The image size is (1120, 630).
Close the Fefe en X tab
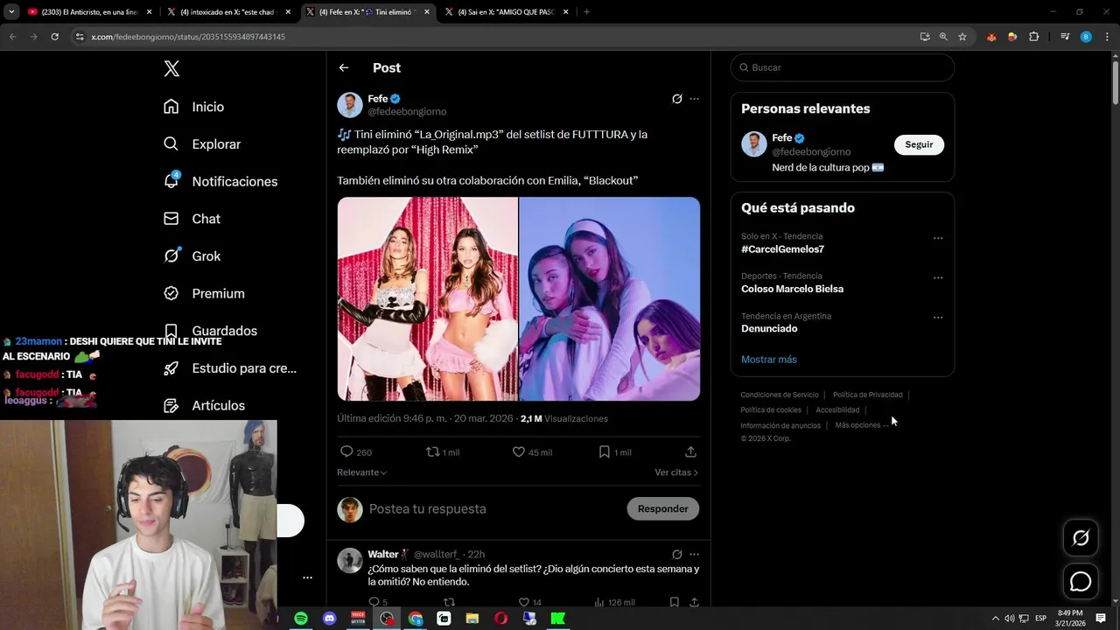(426, 12)
